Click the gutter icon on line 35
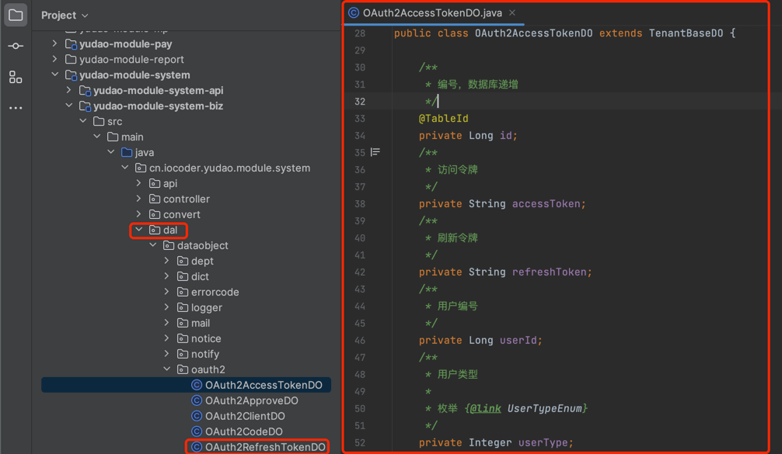The image size is (782, 454). coord(375,152)
